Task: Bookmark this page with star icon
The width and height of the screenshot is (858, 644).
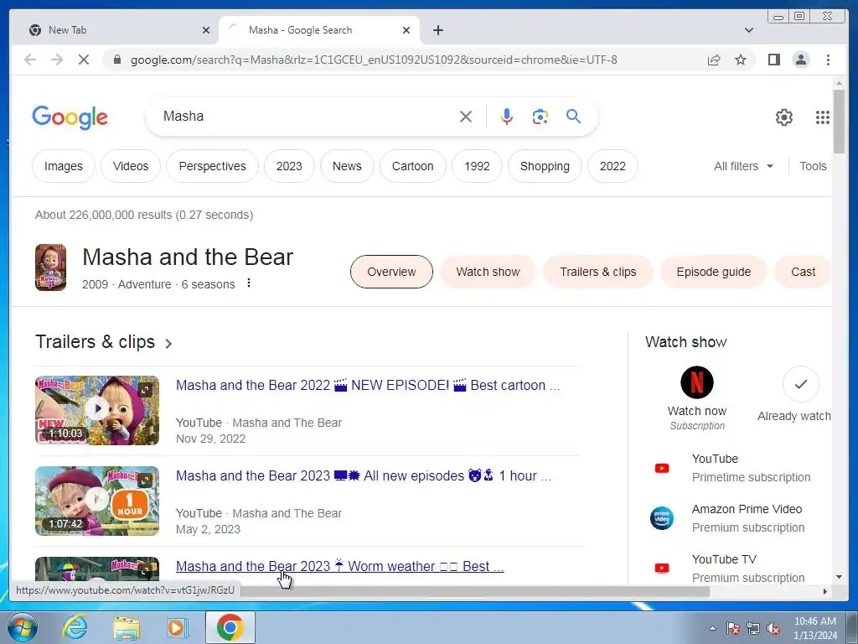Action: 741,60
